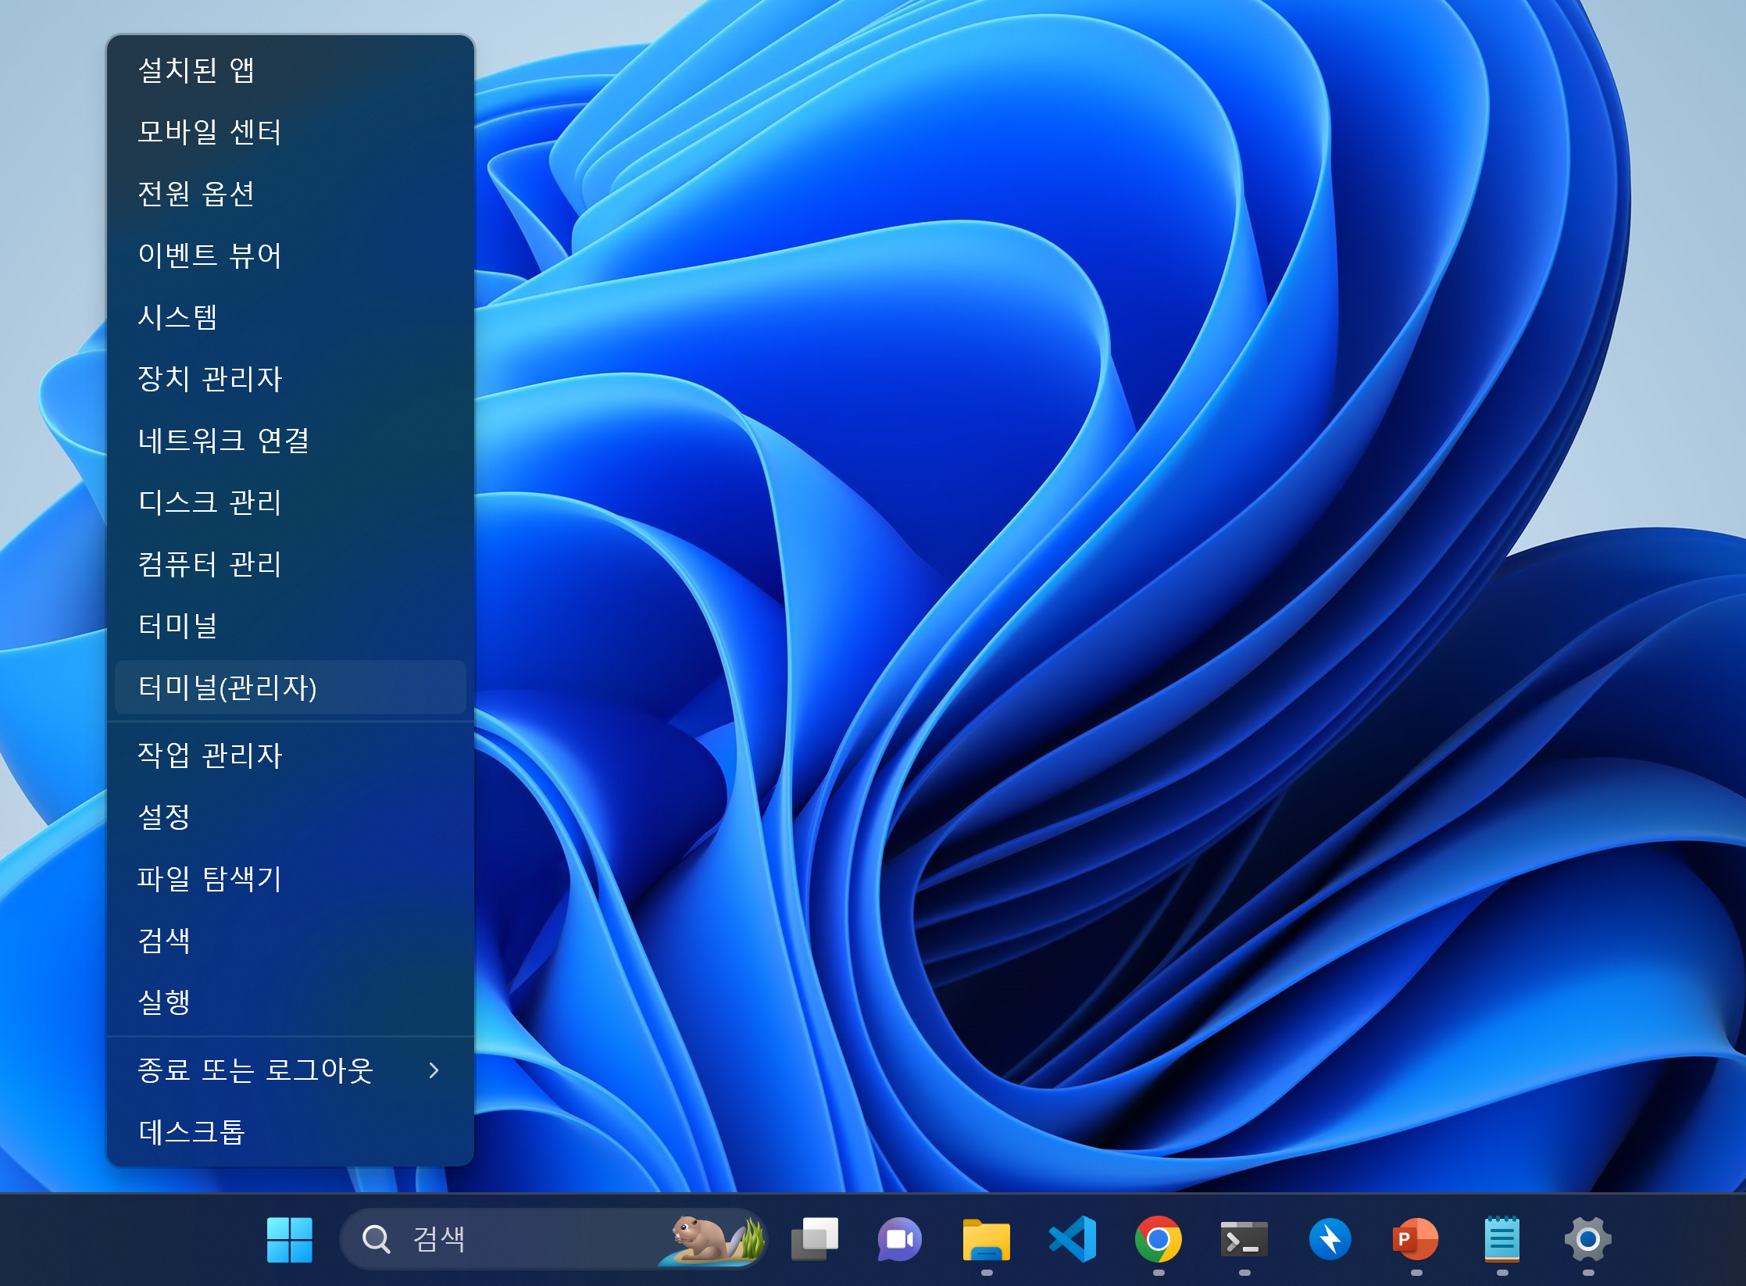The width and height of the screenshot is (1746, 1286).
Task: Click the 검색 taskbar search field
Action: tap(553, 1239)
